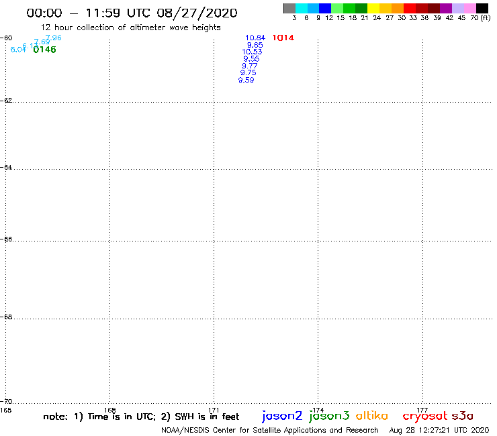Click the -66 latitude axis label
Screen dimensions: 497x436
coord(6,239)
